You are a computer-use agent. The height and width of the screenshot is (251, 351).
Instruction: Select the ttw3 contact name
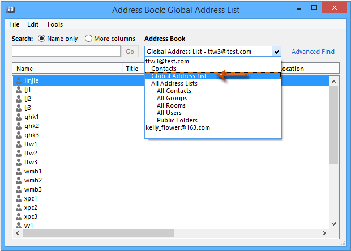(x=31, y=162)
